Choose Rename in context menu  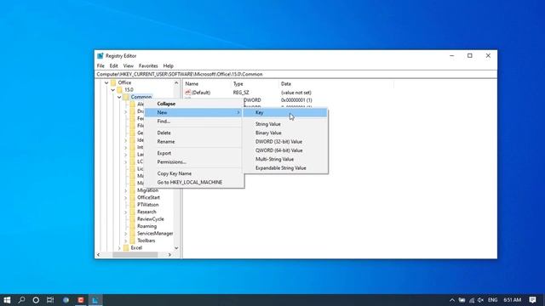click(194, 142)
